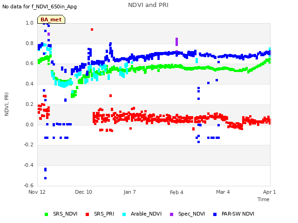The image size is (298, 223).
Task: Toggle SRS_PRI series in legend
Action: pyautogui.click(x=100, y=214)
